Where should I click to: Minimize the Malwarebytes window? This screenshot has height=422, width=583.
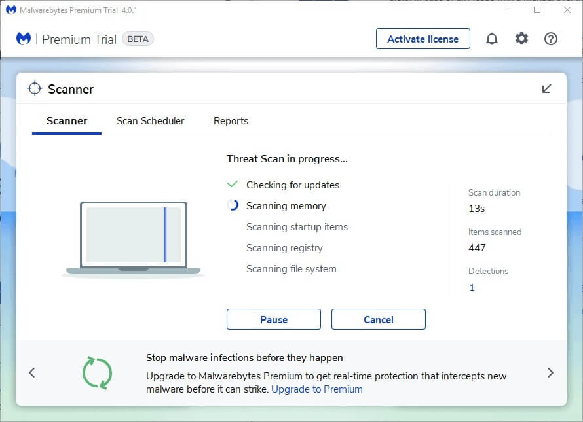508,10
